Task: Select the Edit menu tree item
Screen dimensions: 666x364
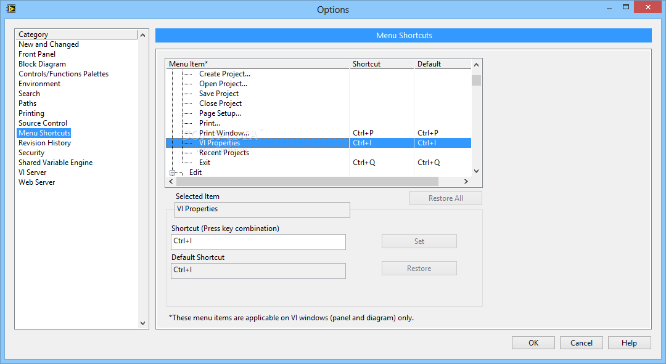Action: pos(195,172)
